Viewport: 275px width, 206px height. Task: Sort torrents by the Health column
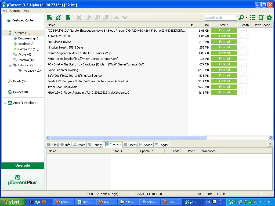(x=244, y=25)
